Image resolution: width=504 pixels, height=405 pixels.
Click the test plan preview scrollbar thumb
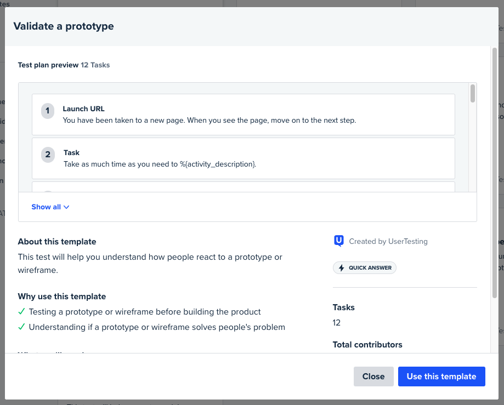473,94
